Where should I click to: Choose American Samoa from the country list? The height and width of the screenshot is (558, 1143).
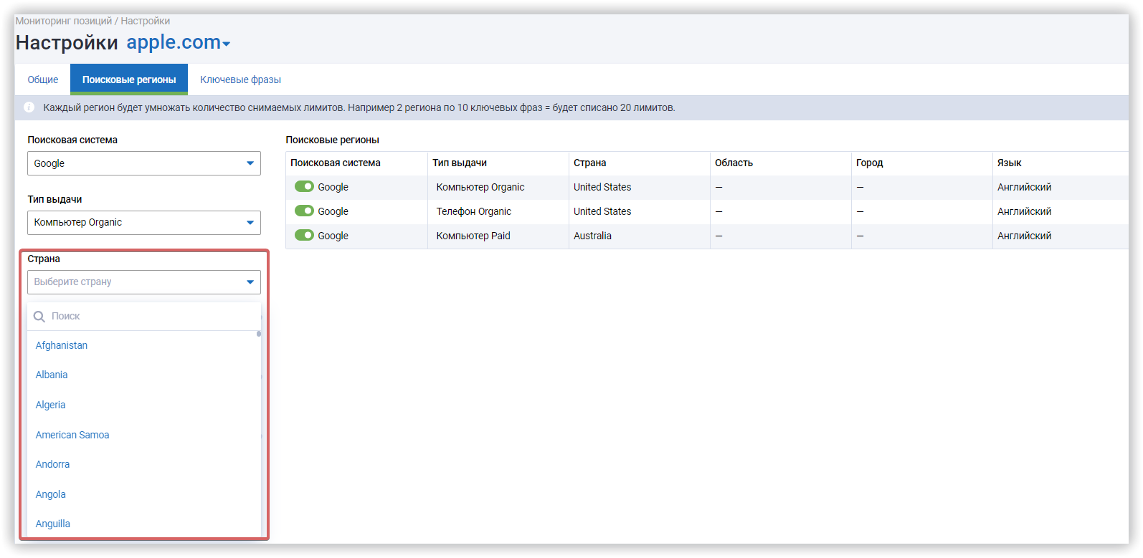72,435
